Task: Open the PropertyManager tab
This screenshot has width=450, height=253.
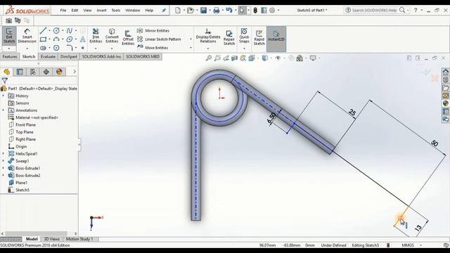Action: pos(20,72)
